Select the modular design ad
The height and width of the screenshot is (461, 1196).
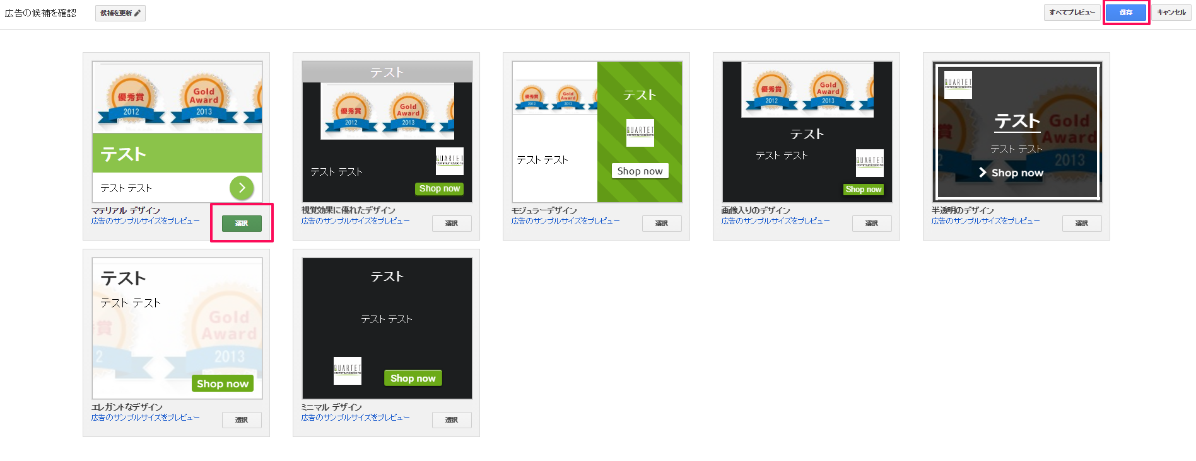point(662,224)
